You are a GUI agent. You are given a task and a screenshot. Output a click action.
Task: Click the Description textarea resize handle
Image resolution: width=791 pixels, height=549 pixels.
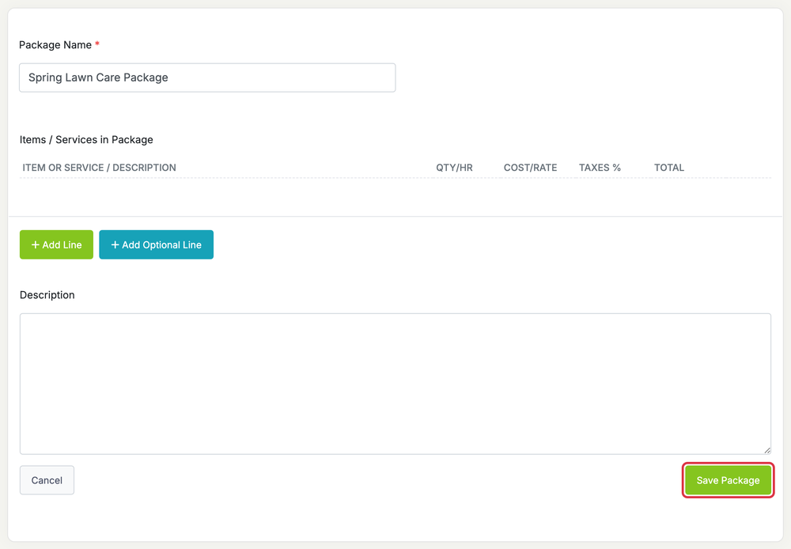pyautogui.click(x=766, y=450)
